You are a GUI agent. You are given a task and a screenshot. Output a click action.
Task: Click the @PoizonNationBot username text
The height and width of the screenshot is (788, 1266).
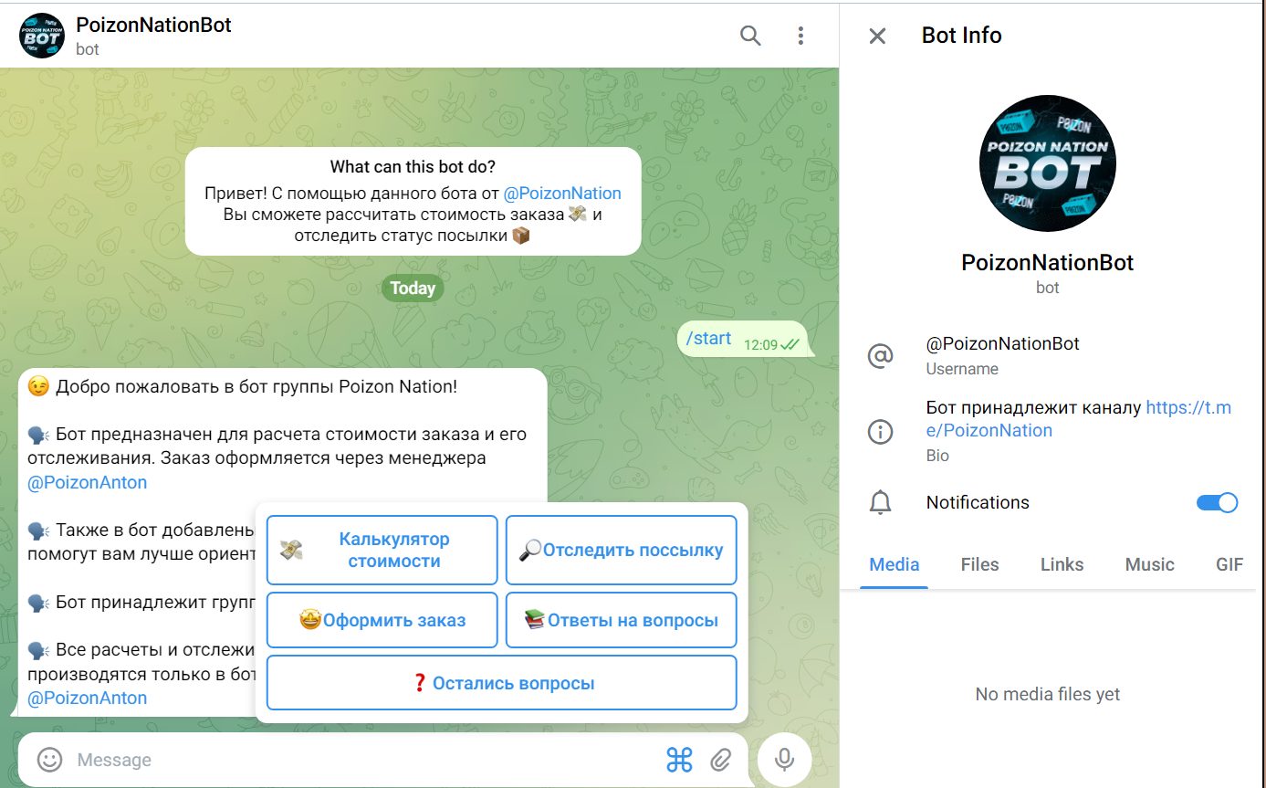tap(1003, 344)
